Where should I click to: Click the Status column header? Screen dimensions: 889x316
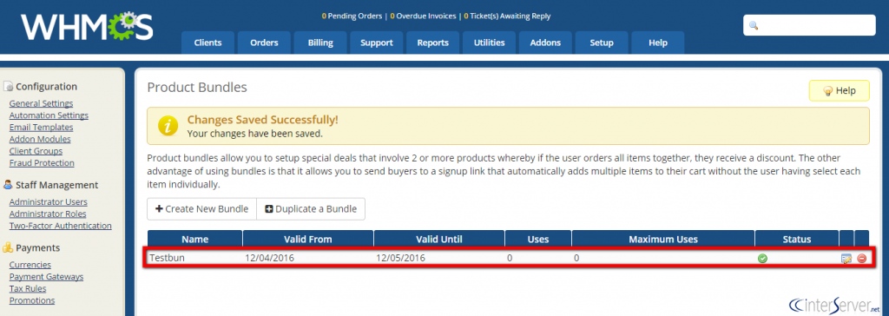point(797,239)
